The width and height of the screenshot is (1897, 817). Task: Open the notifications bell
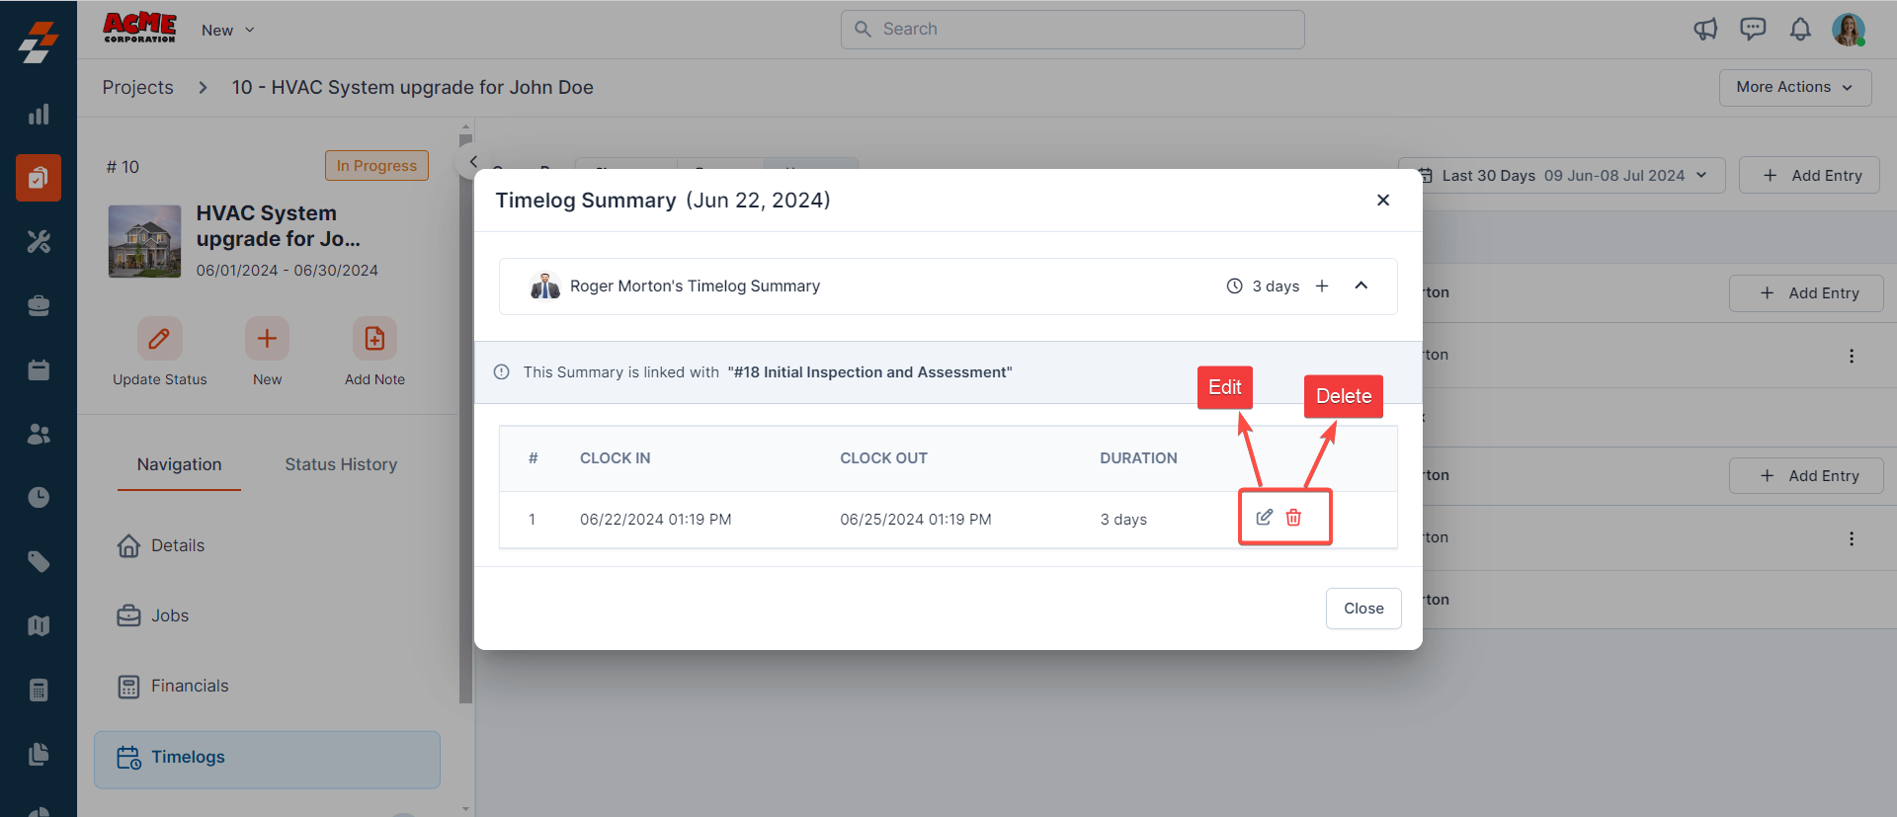click(x=1800, y=30)
